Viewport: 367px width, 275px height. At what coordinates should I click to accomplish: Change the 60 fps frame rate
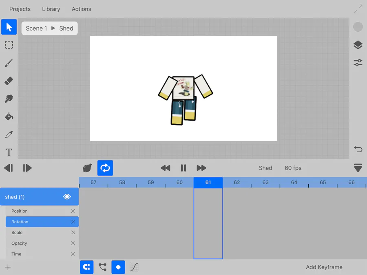tap(293, 168)
